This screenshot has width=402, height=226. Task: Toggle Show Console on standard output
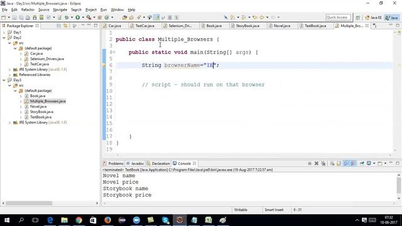[346, 163]
